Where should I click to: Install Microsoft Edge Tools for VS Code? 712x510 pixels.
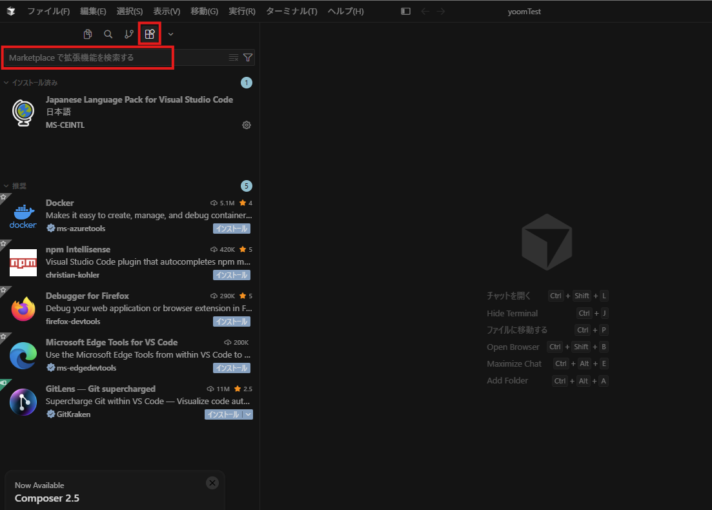(x=232, y=368)
